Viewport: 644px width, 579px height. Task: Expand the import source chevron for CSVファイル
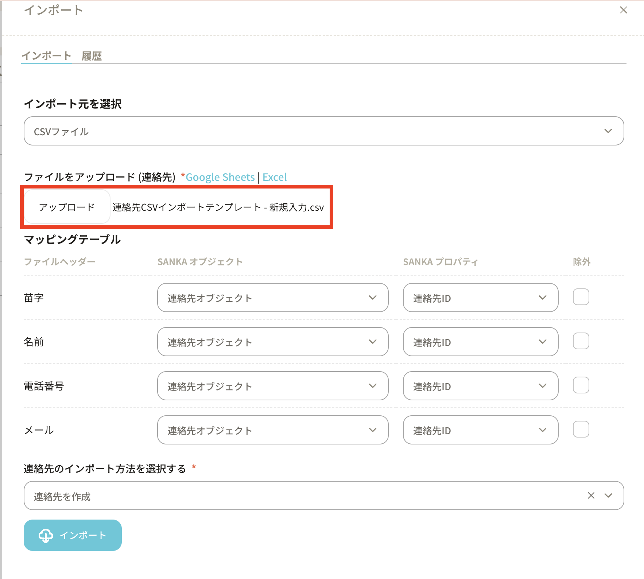pyautogui.click(x=608, y=131)
